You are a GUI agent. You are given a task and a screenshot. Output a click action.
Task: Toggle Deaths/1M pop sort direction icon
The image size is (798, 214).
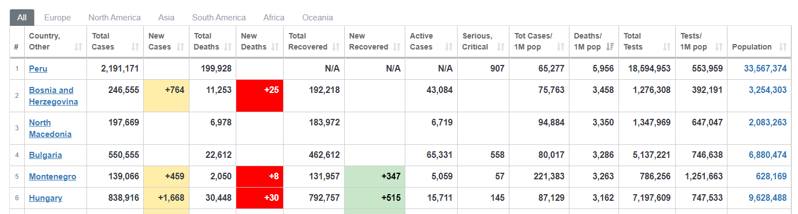pyautogui.click(x=610, y=47)
